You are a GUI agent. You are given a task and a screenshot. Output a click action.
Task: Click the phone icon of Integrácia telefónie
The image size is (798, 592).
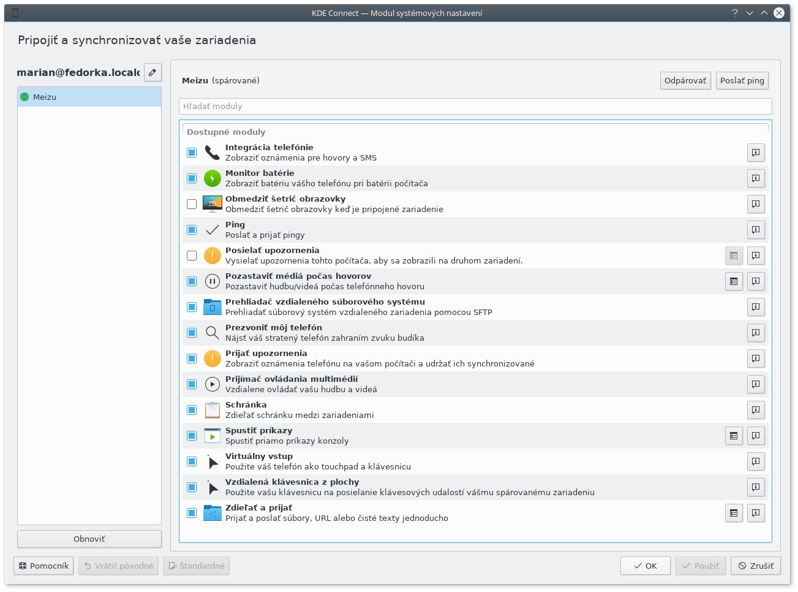click(x=212, y=153)
